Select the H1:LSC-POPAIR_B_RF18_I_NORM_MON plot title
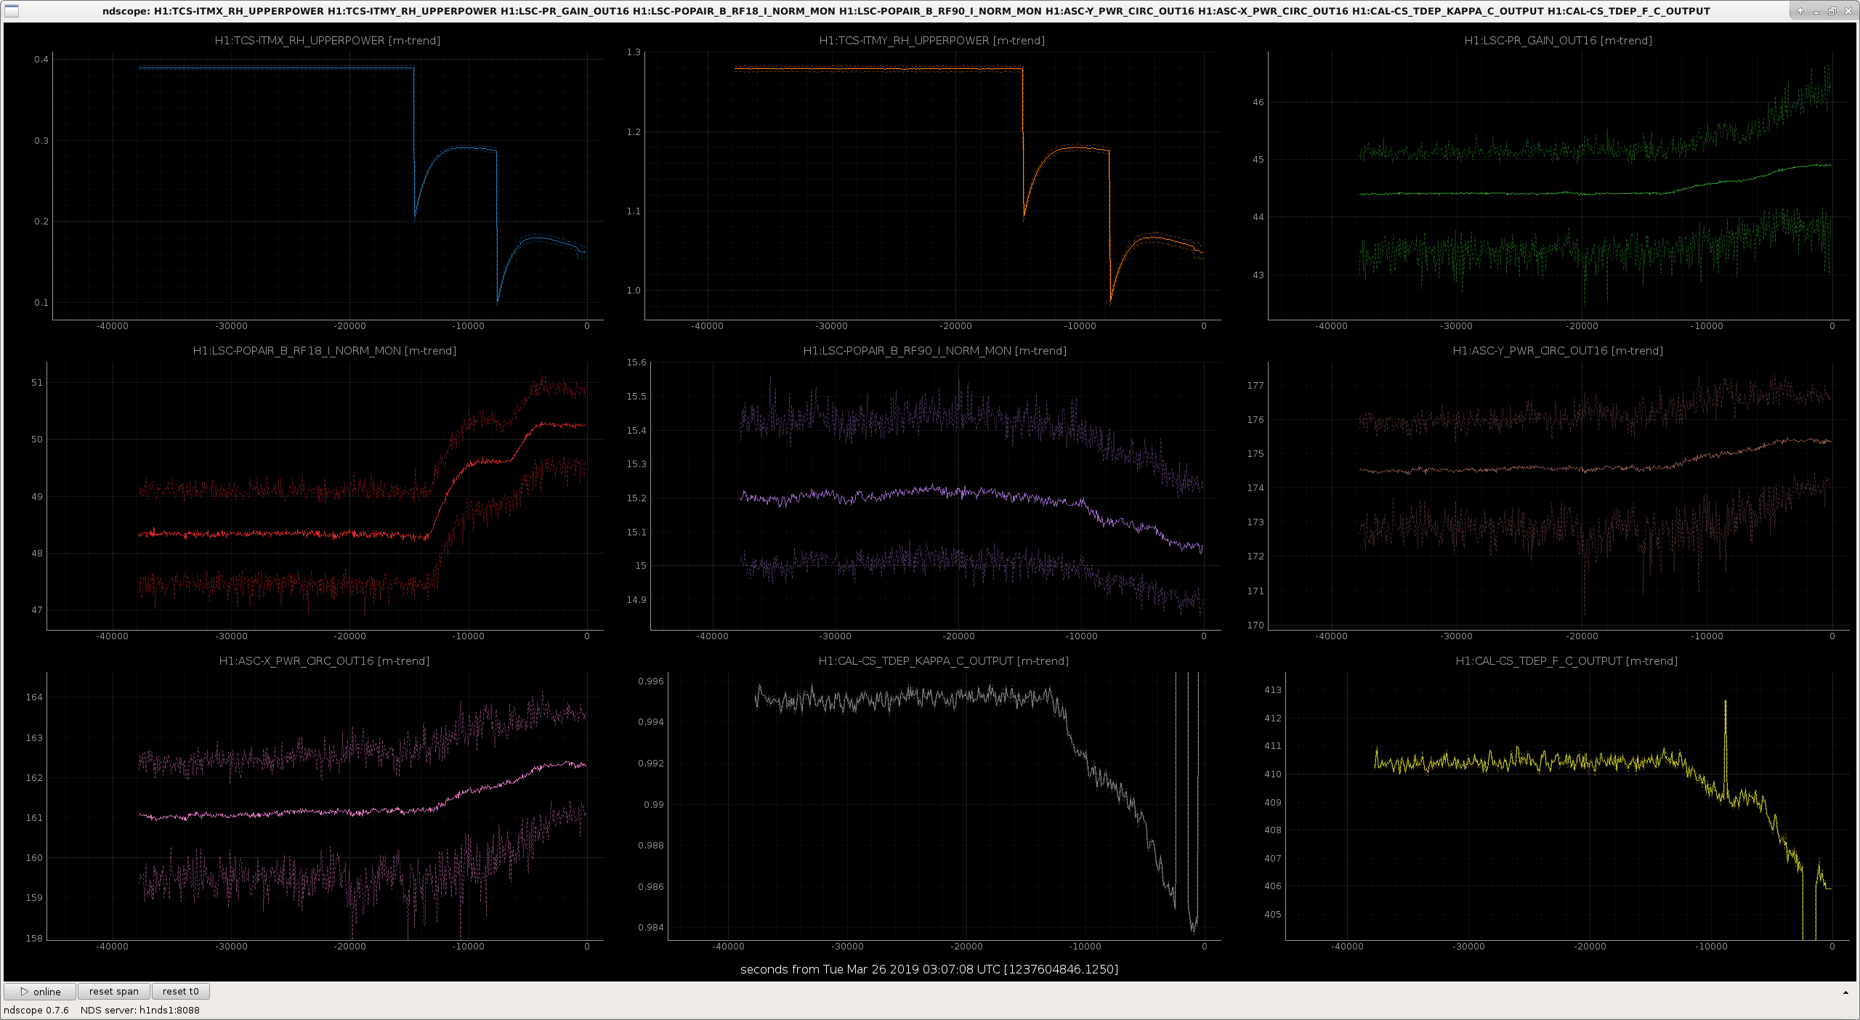Viewport: 1860px width, 1020px height. (325, 351)
